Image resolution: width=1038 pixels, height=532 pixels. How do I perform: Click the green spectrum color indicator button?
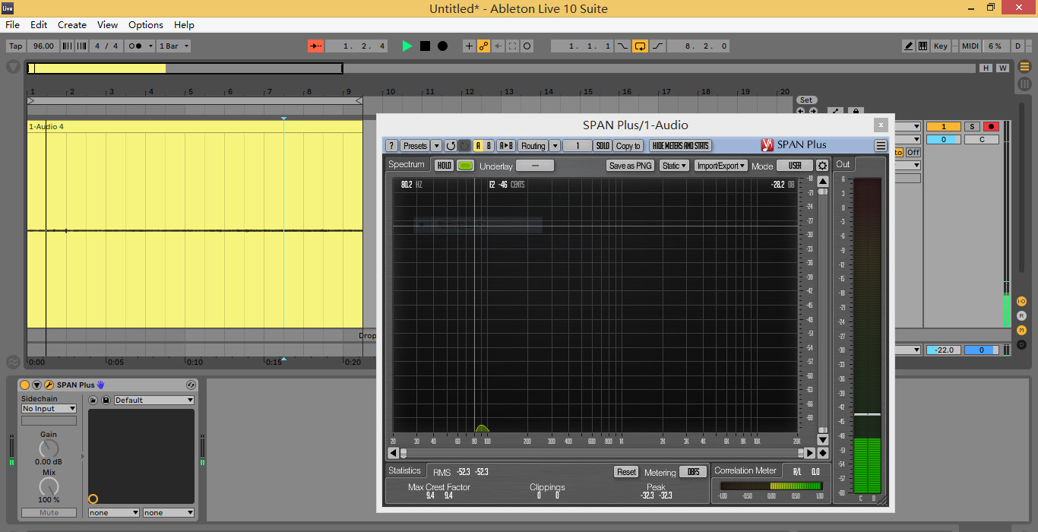(x=465, y=165)
